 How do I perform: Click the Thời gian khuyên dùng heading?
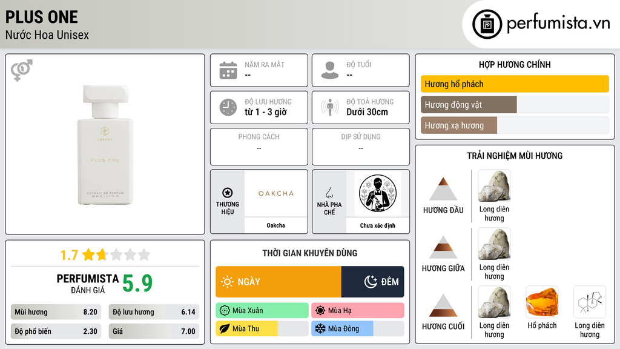pos(310,253)
